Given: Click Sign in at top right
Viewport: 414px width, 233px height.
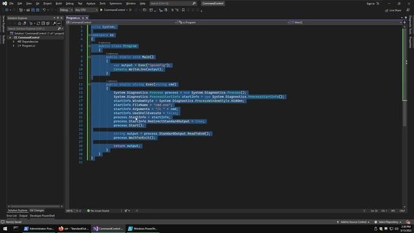Looking at the screenshot, I should point(371,3).
